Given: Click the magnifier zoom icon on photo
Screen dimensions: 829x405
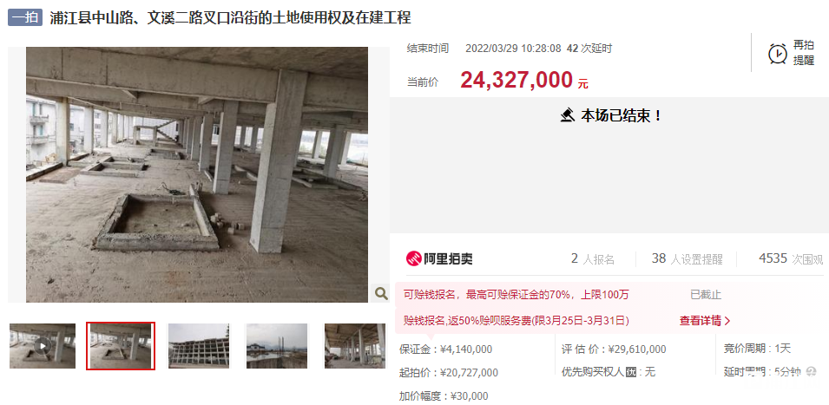Looking at the screenshot, I should click(380, 292).
